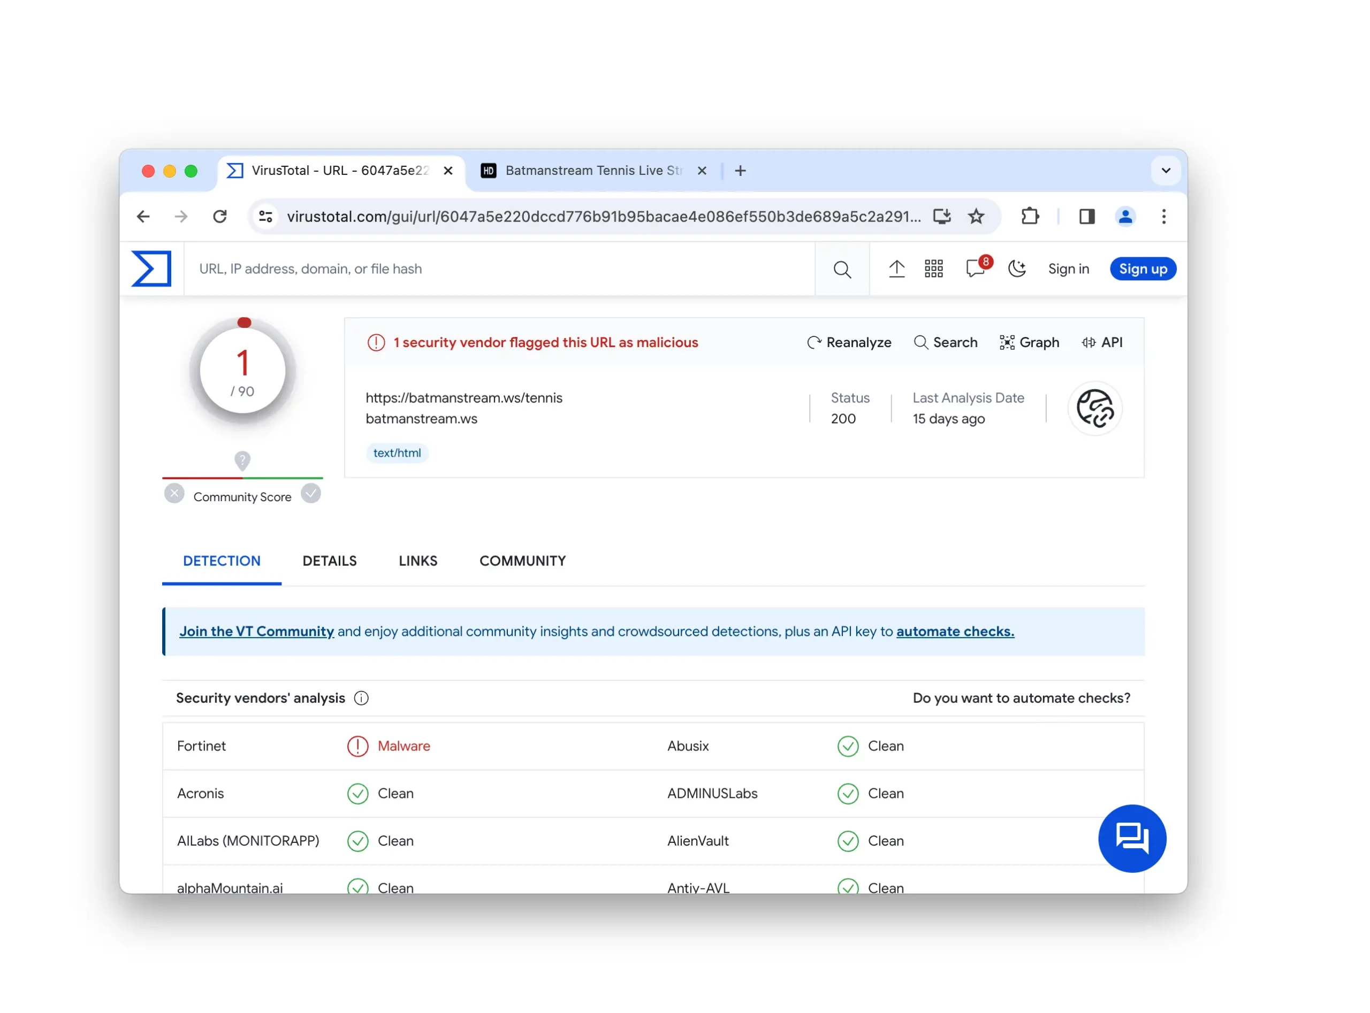Click the Sign up button

tap(1142, 268)
